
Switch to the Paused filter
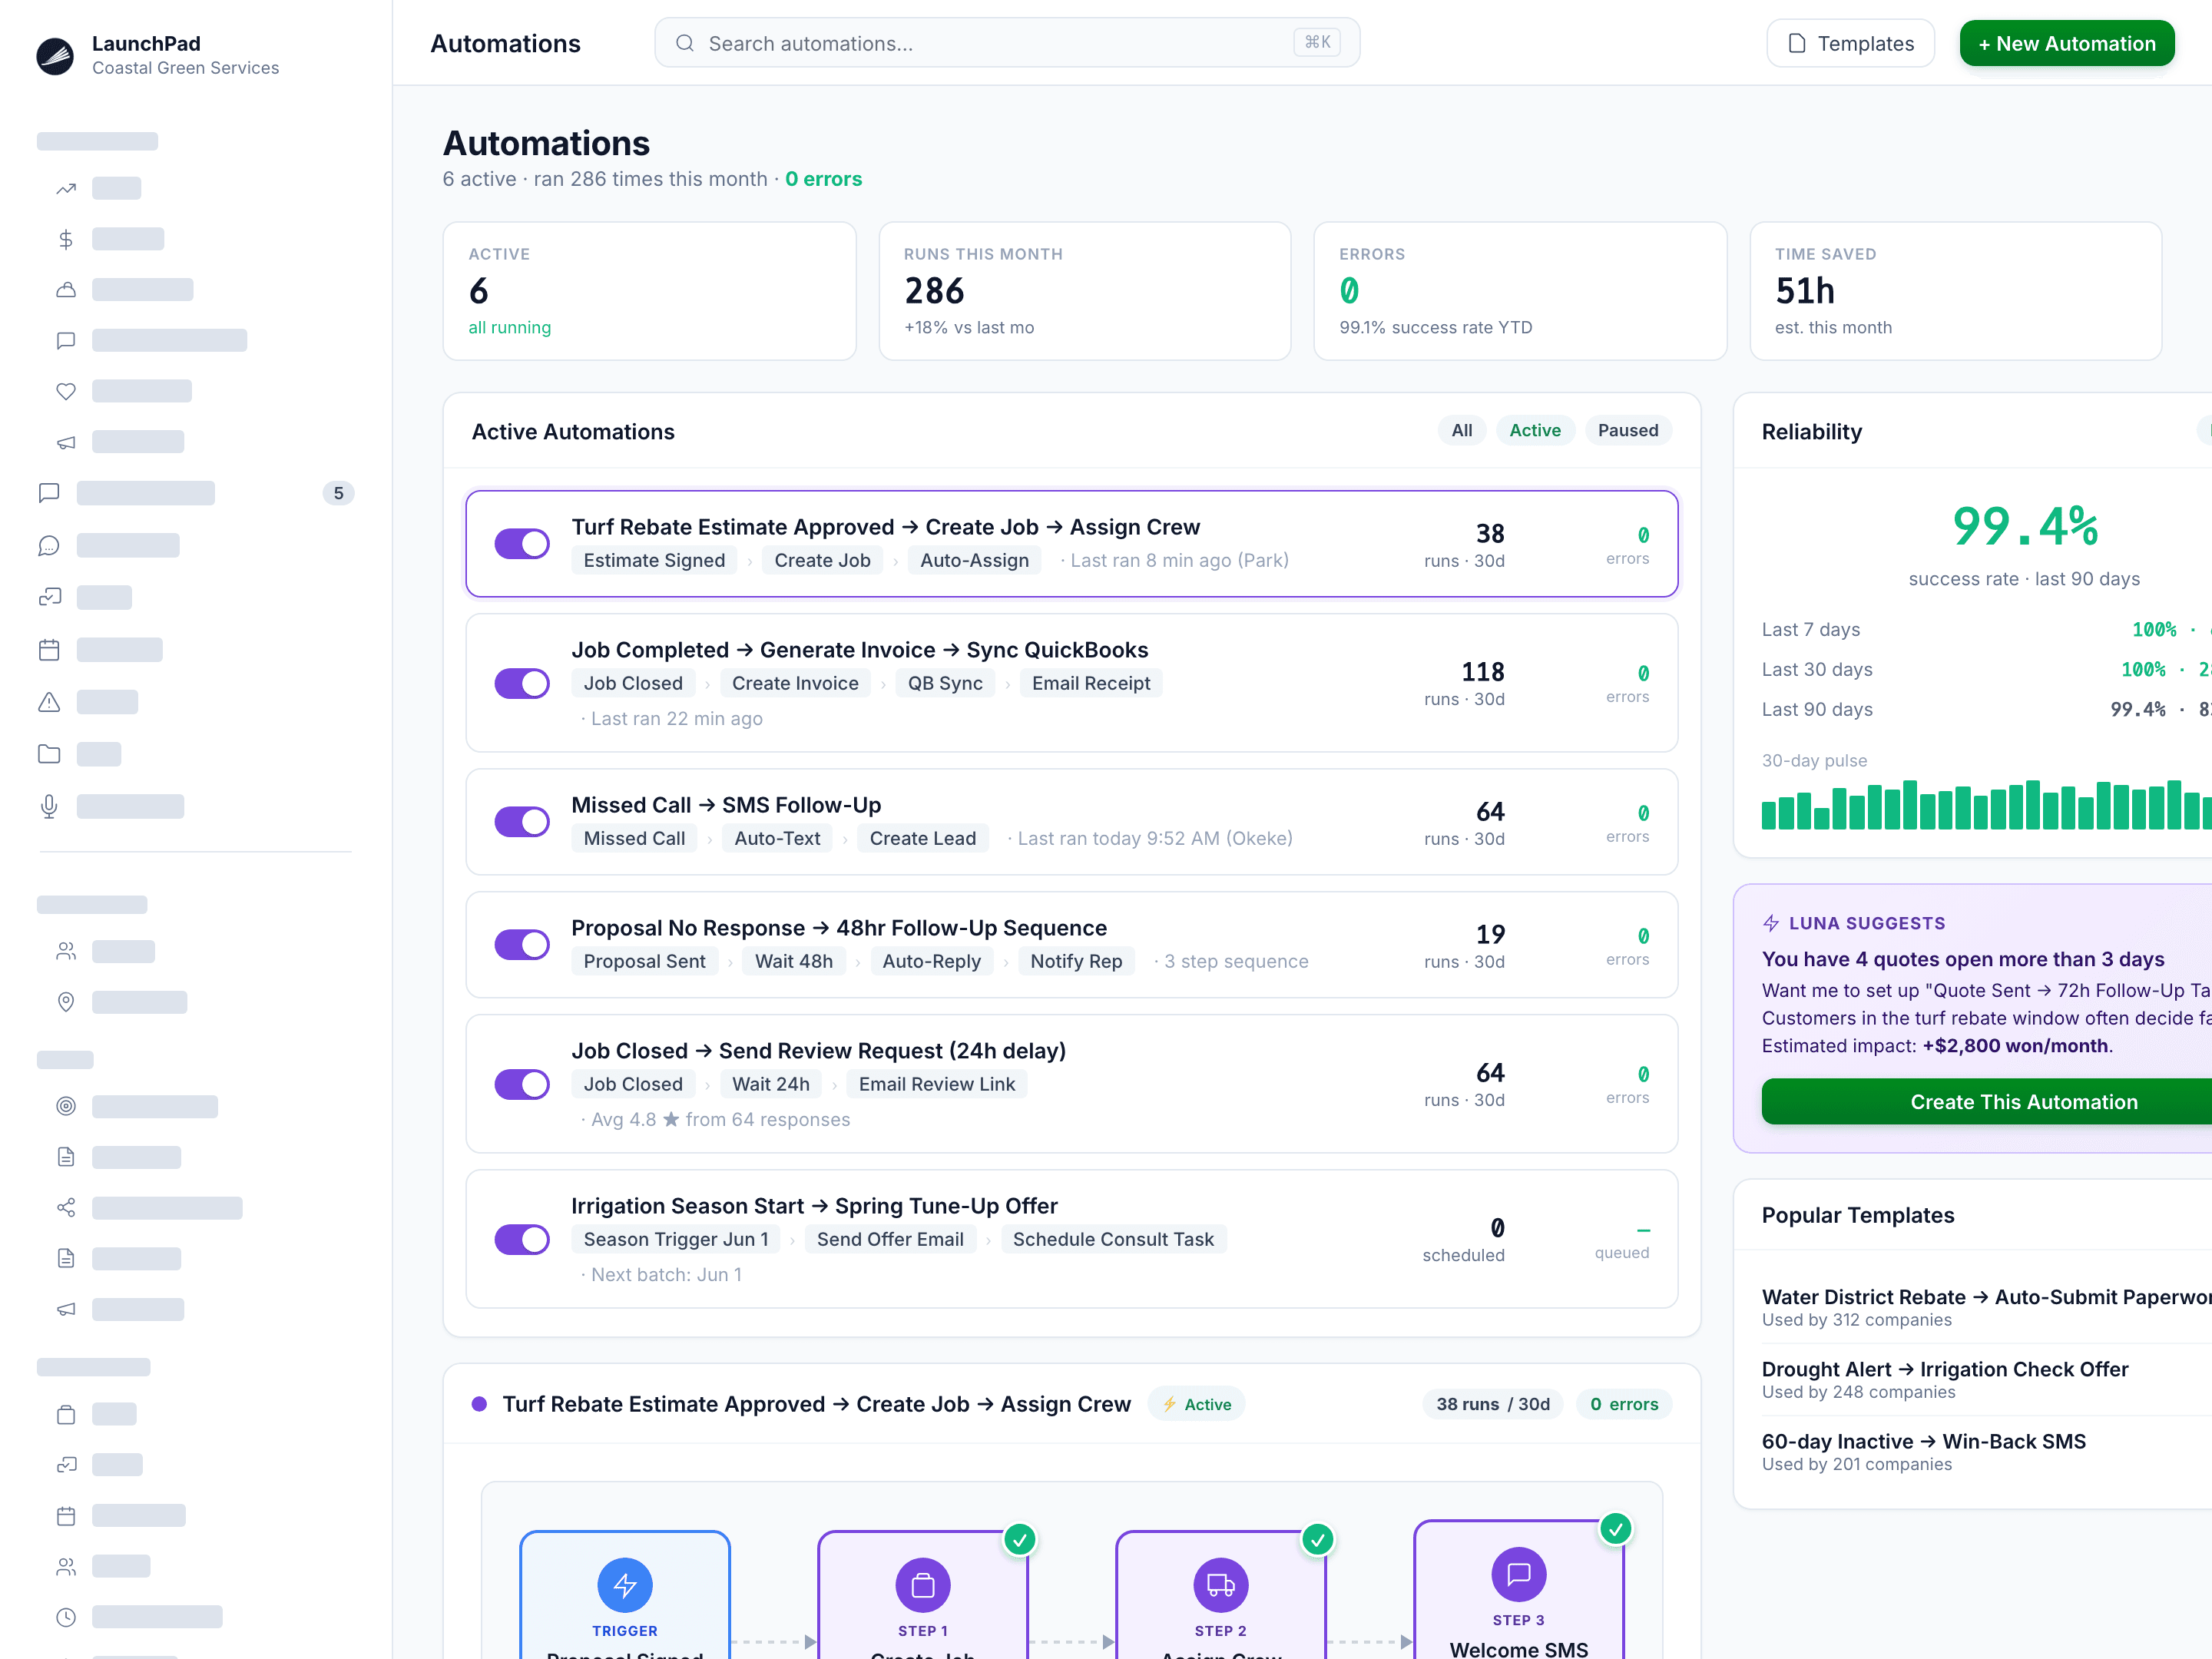[x=1627, y=430]
